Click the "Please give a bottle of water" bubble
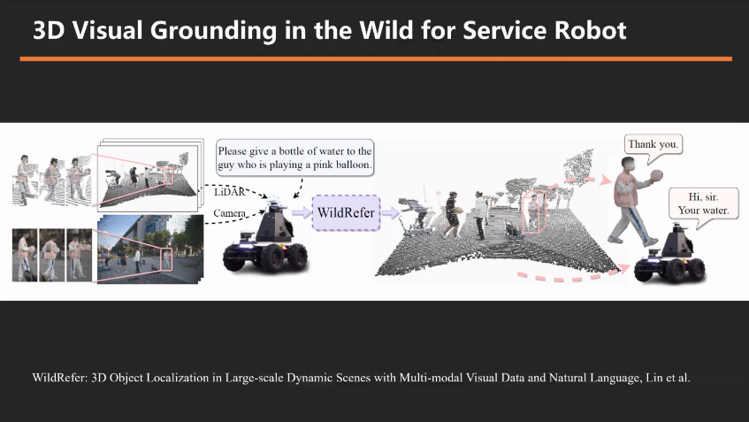Image resolution: width=749 pixels, height=422 pixels. [295, 158]
